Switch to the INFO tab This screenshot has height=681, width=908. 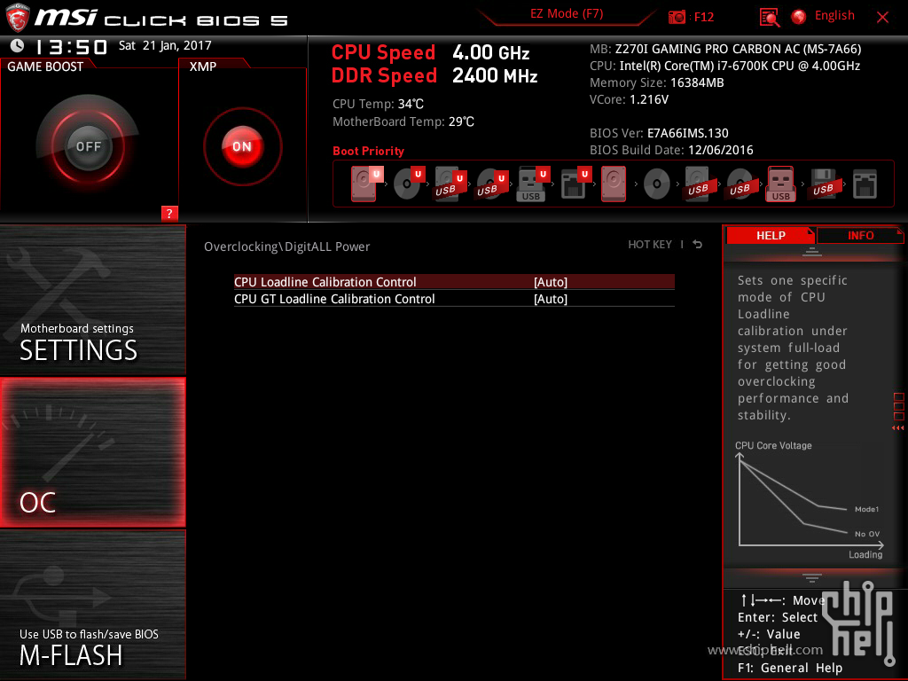860,235
